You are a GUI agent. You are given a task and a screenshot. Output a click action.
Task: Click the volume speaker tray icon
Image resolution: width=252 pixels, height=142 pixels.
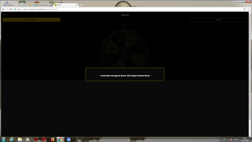pyautogui.click(x=238, y=139)
